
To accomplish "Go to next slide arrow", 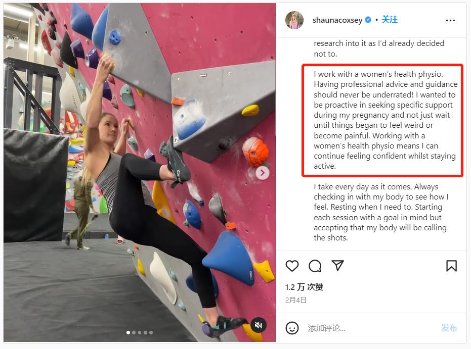I will [x=263, y=173].
